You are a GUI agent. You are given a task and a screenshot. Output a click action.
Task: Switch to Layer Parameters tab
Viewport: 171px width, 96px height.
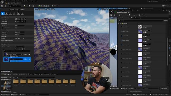point(136,18)
